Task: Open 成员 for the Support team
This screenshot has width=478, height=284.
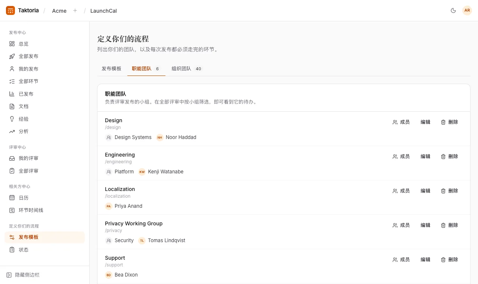Action: click(401, 260)
